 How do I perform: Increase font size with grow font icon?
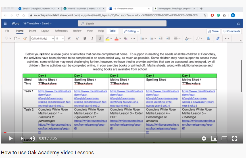pyautogui.click(x=69, y=38)
